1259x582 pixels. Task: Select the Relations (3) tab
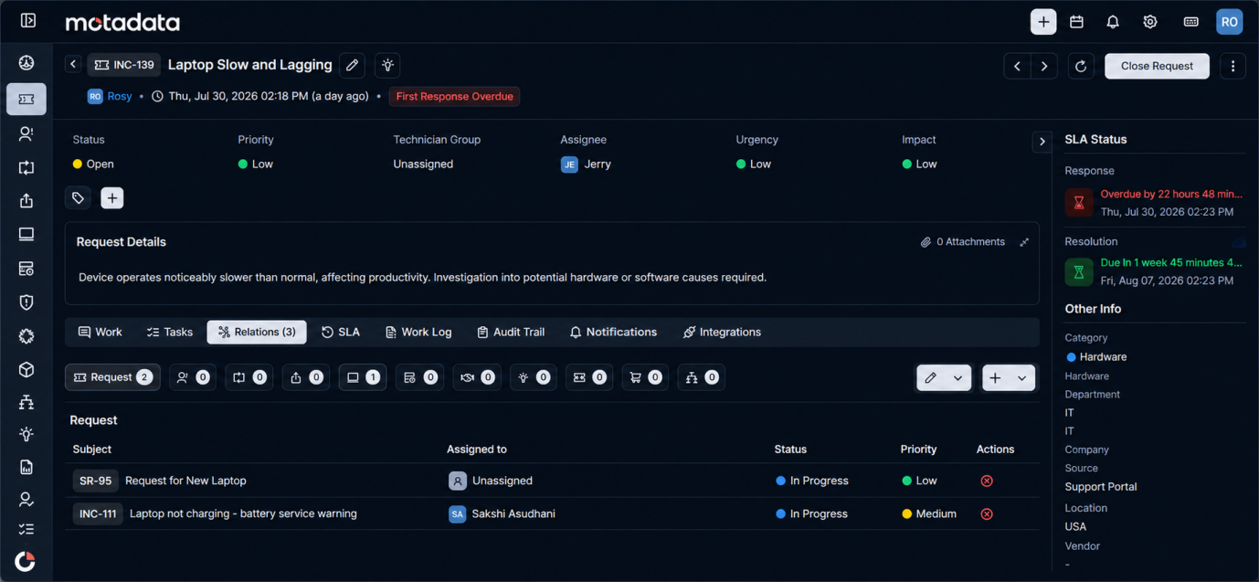click(x=257, y=333)
